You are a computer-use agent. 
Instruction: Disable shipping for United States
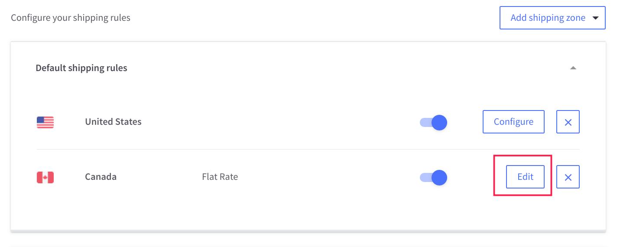[x=433, y=123]
